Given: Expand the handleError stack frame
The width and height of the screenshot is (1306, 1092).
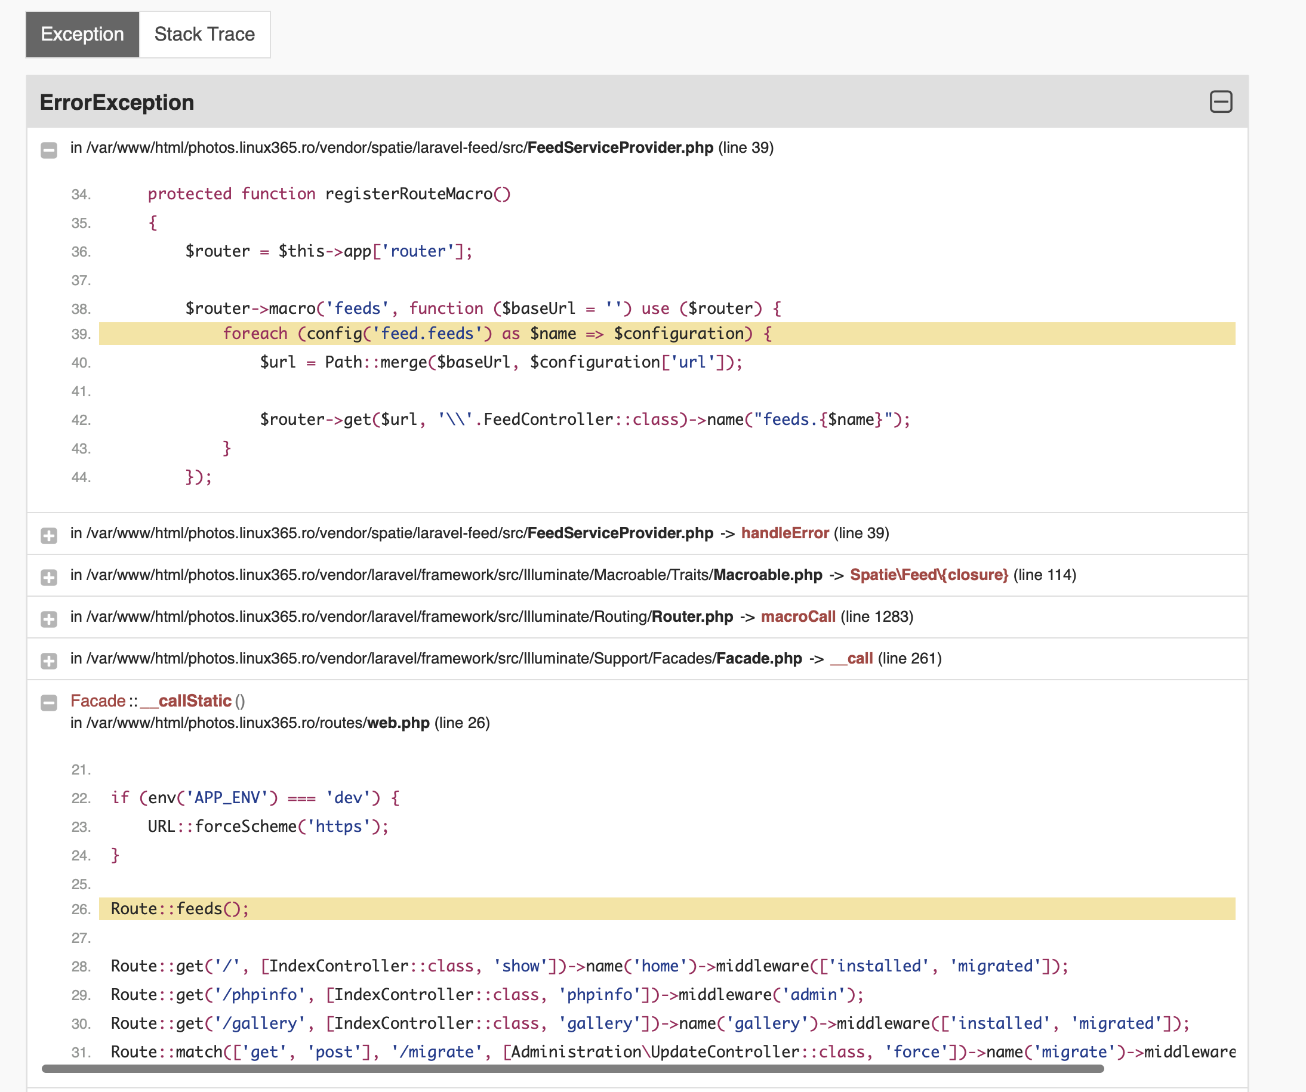Looking at the screenshot, I should [x=48, y=535].
